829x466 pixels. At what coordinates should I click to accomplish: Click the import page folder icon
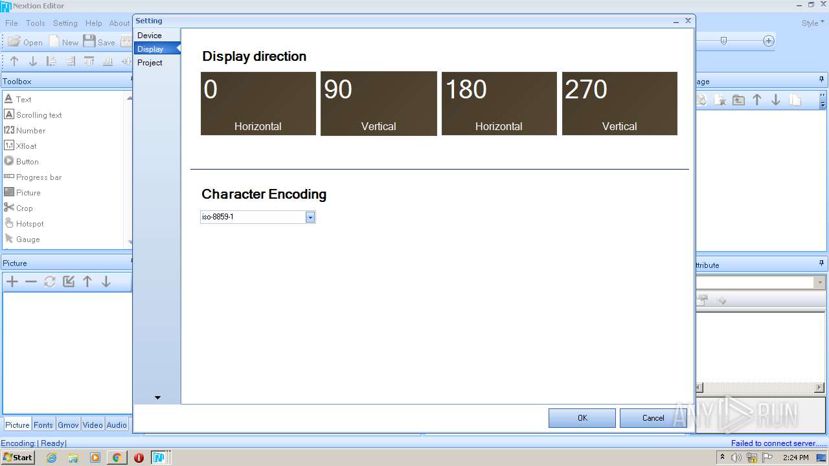point(738,100)
